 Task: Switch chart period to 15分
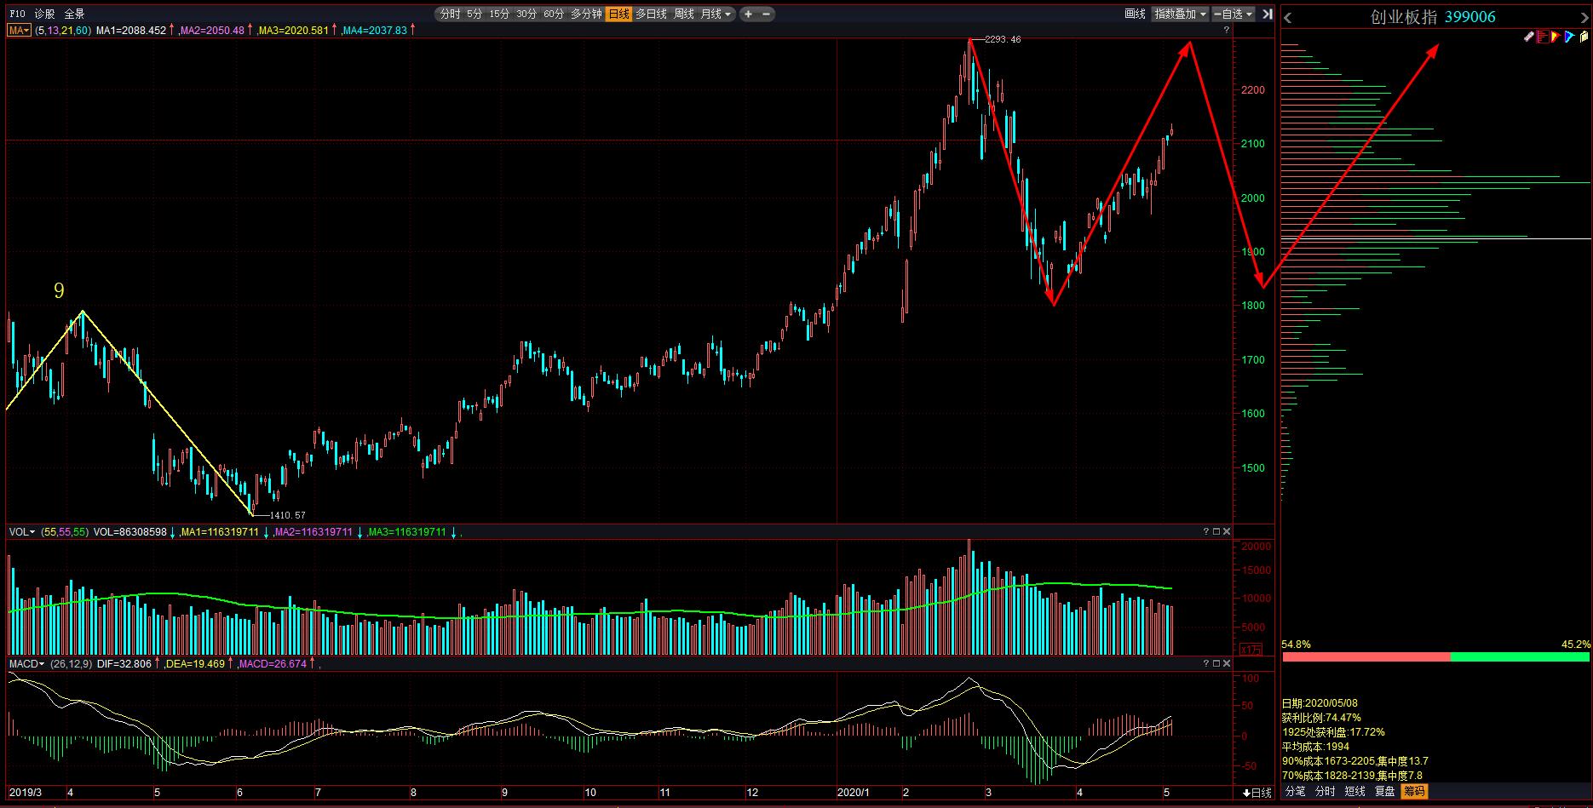(x=499, y=14)
